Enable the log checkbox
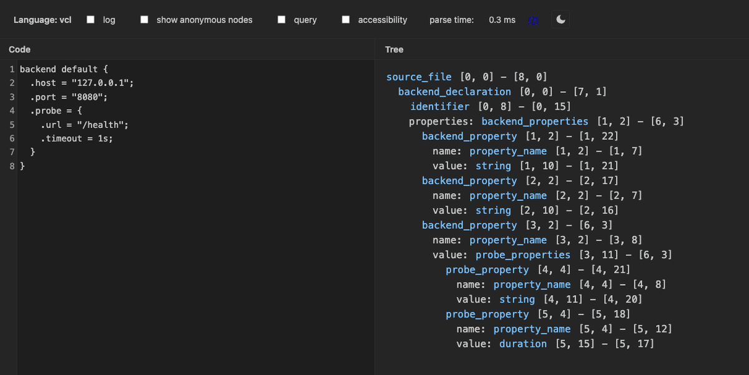The width and height of the screenshot is (749, 375). [x=91, y=20]
